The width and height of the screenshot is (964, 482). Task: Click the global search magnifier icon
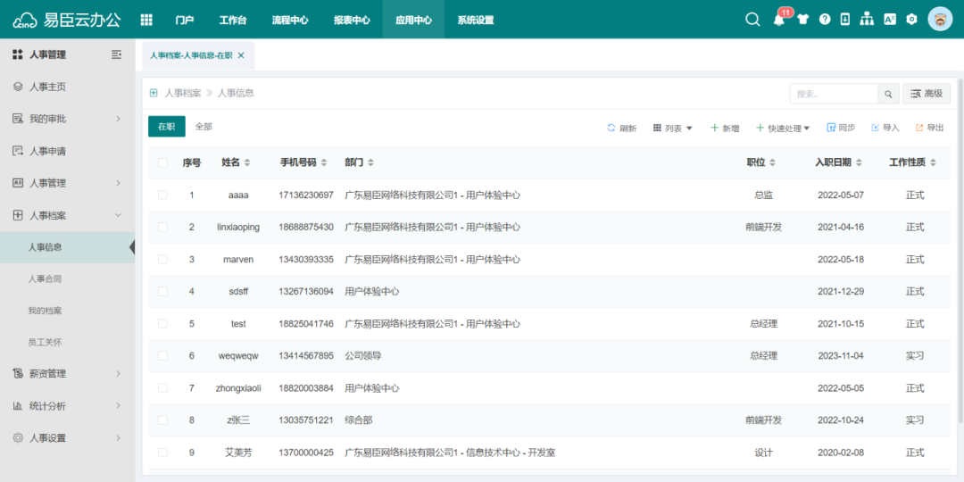pyautogui.click(x=752, y=19)
